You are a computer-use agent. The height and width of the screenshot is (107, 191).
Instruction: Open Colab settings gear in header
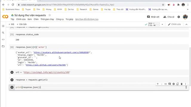tap(179, 17)
